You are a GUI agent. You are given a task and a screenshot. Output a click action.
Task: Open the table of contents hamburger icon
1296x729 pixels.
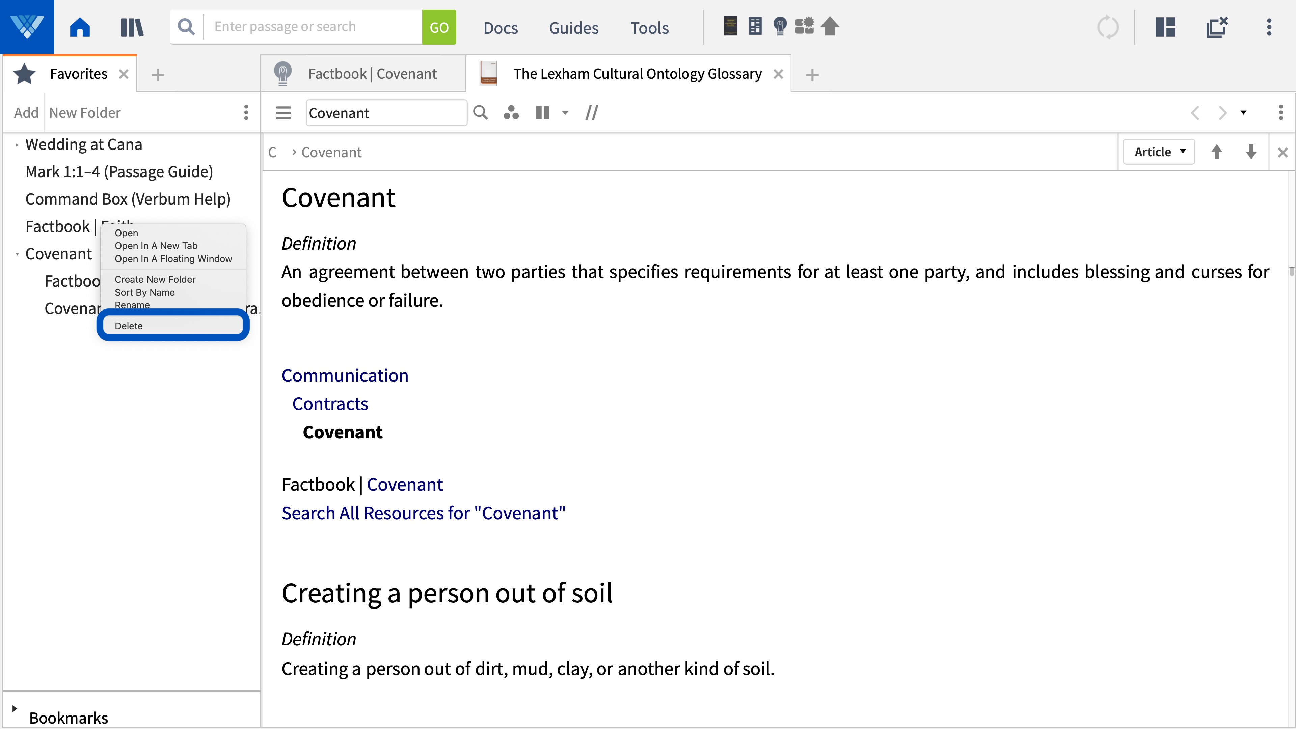(x=283, y=113)
